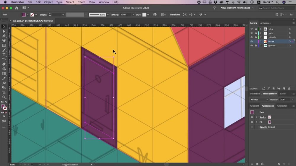
Task: Toggle Fill visibility in Appearance panel
Action: [252, 122]
